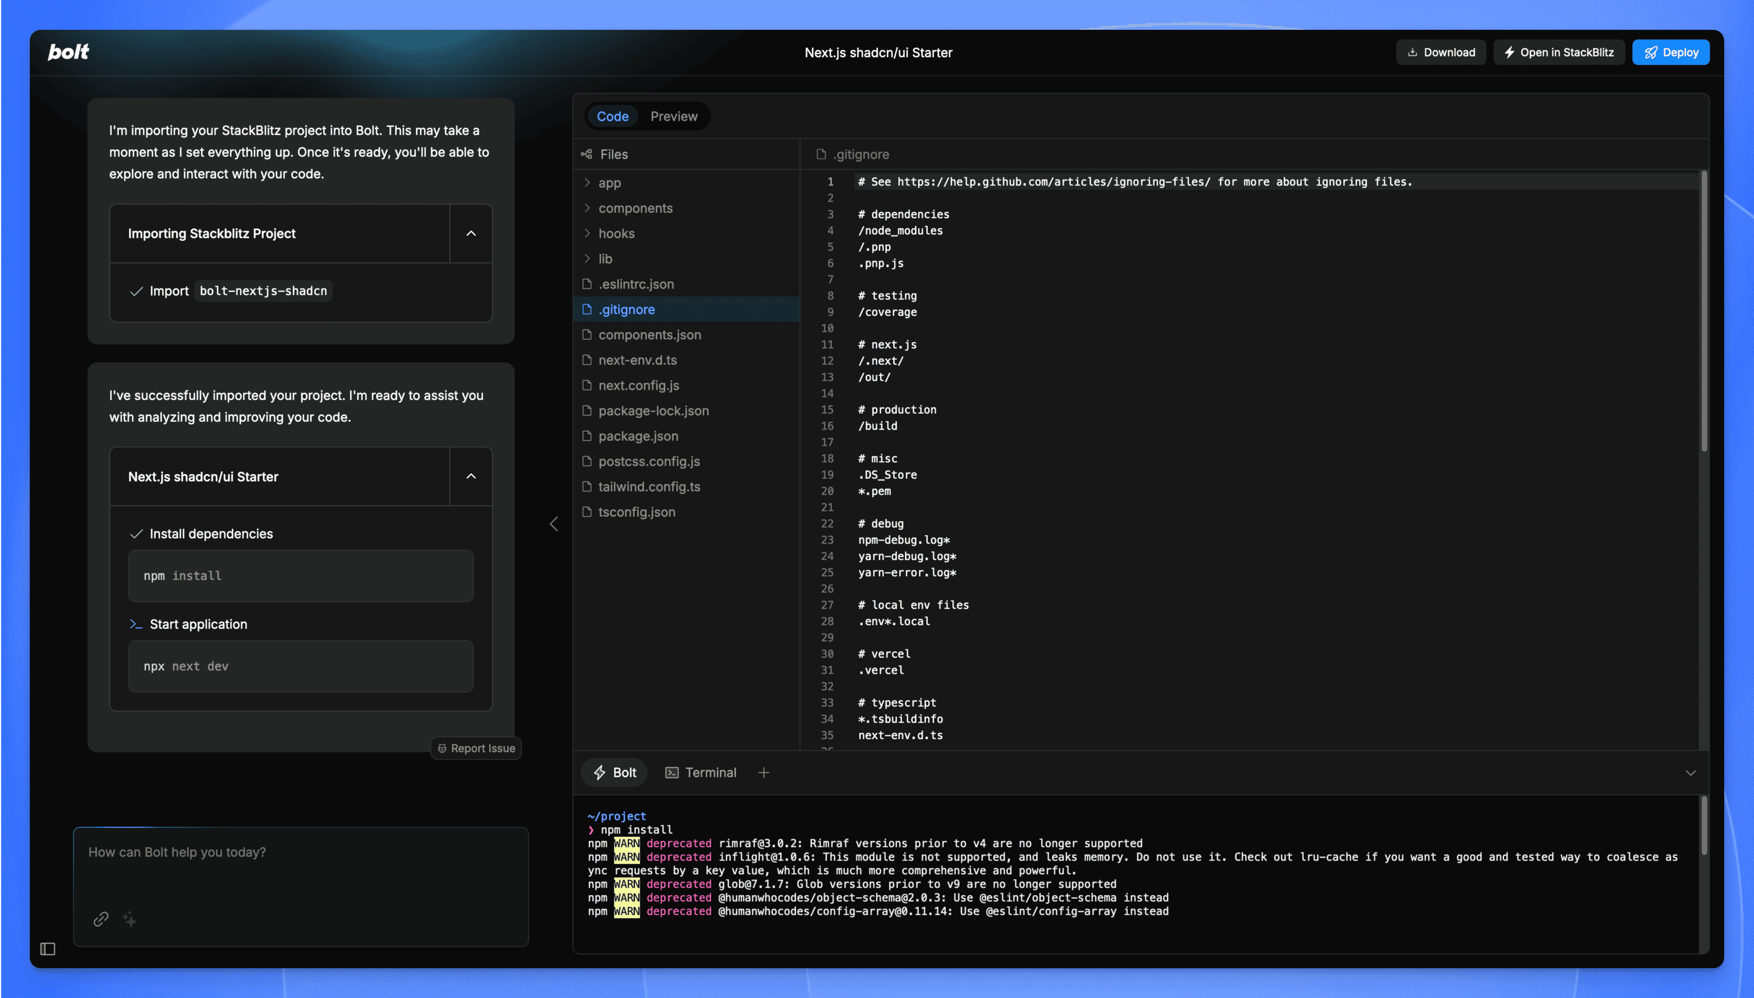Switch to the Code tab
Screen dimensions: 1754x998
(612, 117)
